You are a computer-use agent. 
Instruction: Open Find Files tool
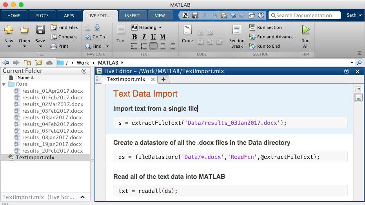(64, 27)
